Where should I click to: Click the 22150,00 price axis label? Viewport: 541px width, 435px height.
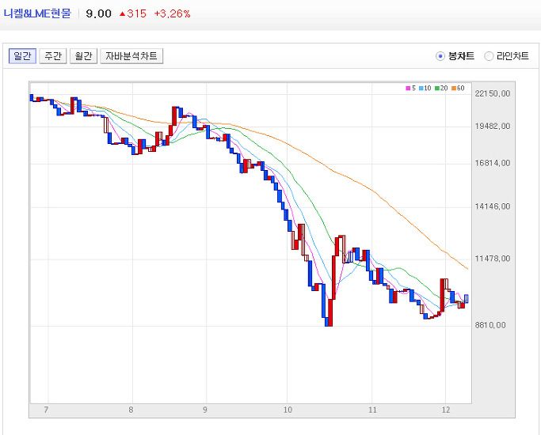point(493,93)
